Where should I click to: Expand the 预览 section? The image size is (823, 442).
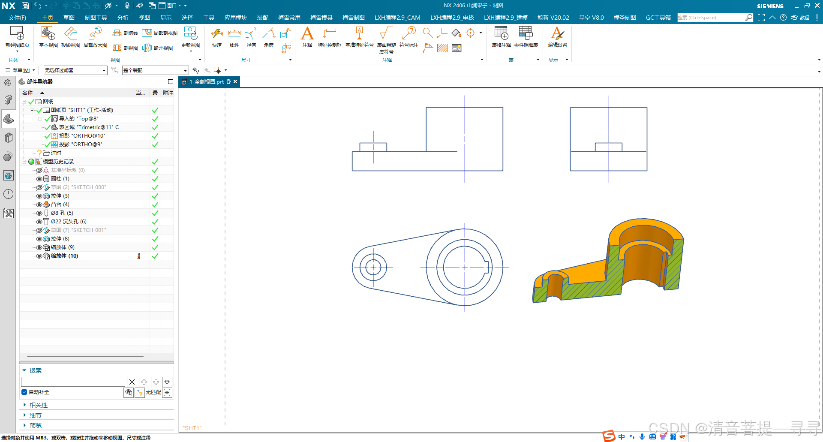[24, 426]
